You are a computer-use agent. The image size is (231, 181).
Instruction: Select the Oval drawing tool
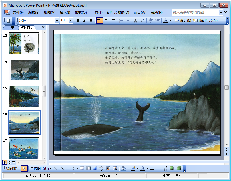point(75,168)
